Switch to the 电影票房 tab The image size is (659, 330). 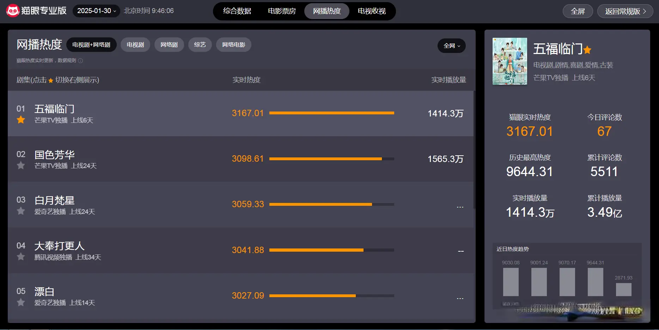(x=282, y=11)
